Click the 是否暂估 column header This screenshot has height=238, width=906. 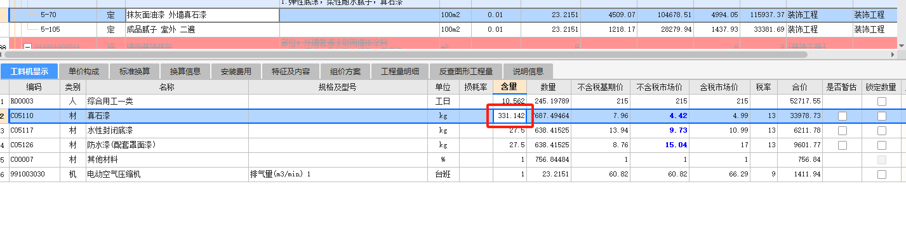click(843, 87)
